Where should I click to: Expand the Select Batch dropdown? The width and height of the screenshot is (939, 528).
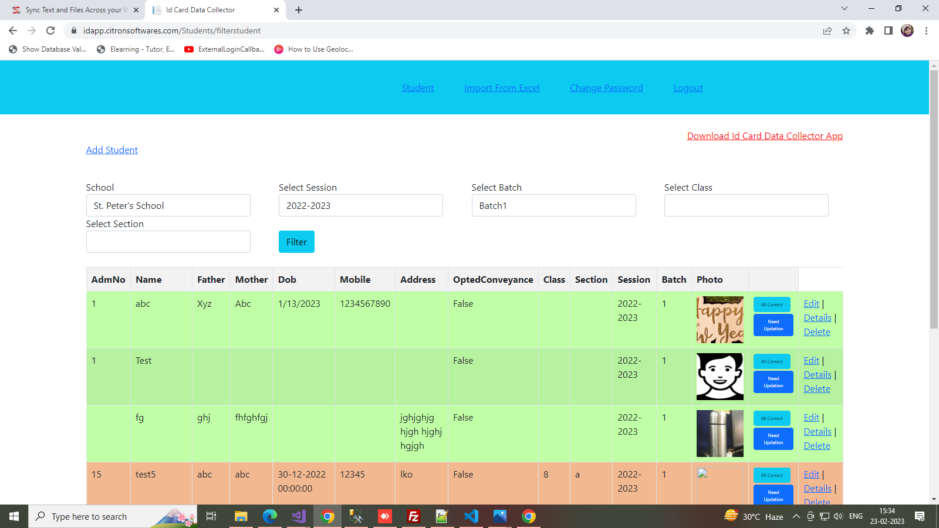[553, 205]
